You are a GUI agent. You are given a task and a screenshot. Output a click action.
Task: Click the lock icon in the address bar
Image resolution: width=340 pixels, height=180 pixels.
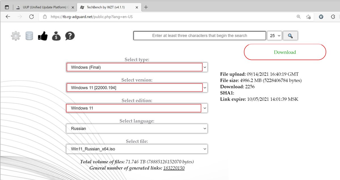[x=45, y=17]
